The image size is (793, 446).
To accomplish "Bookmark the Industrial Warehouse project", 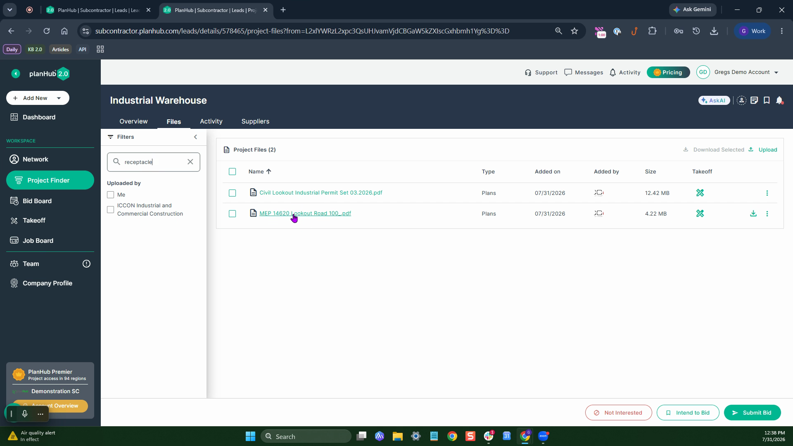I will (x=767, y=100).
